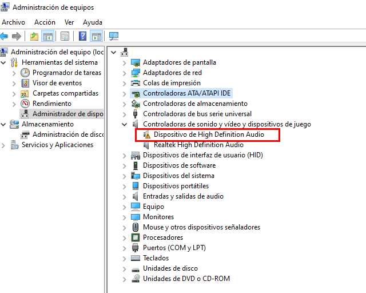Select Dispositivo de High Definition Audio entry
This screenshot has height=293, width=366.
(x=209, y=134)
